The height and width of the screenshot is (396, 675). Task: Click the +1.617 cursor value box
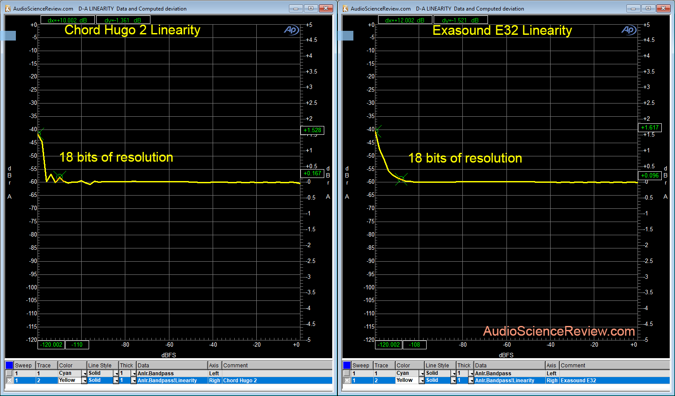tap(650, 128)
